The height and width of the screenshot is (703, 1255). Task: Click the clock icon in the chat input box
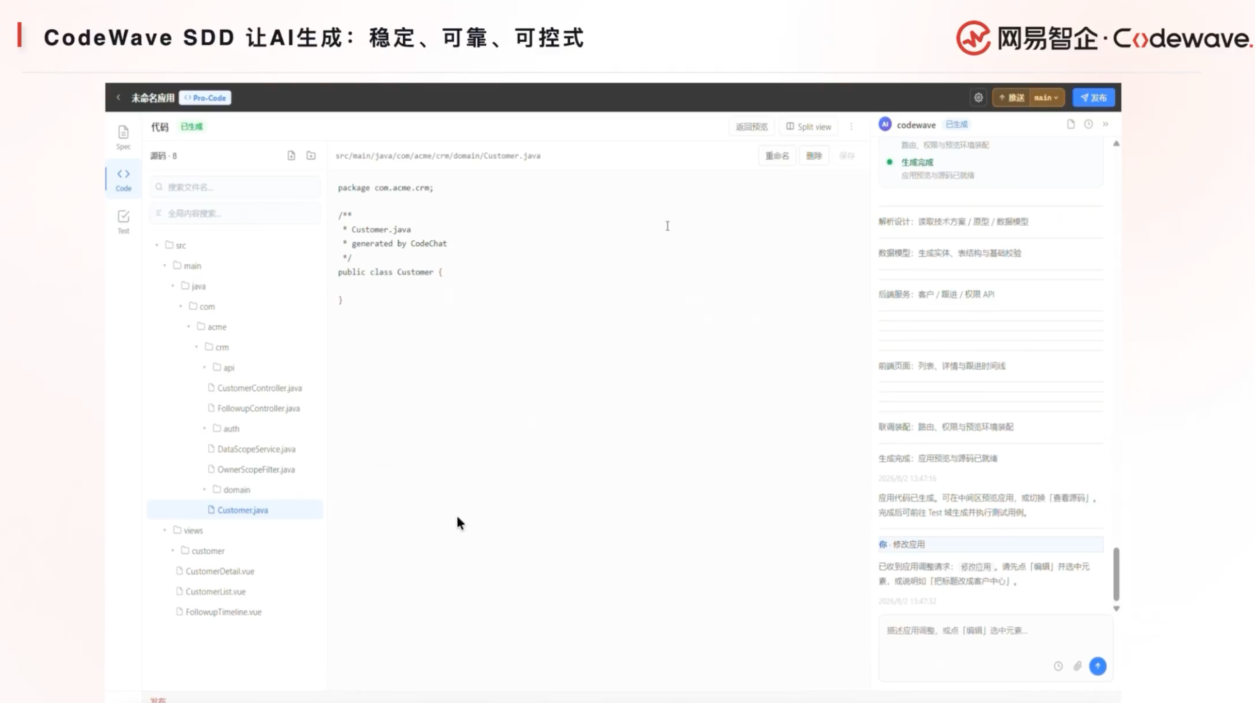[x=1058, y=666]
